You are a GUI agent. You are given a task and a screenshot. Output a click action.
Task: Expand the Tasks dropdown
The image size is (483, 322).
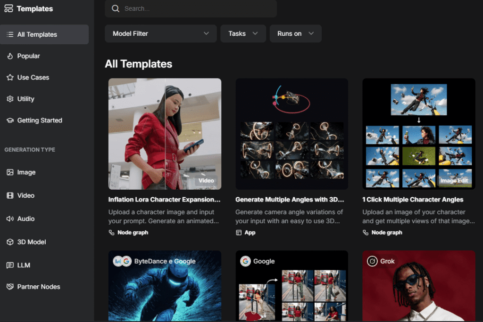(x=243, y=33)
